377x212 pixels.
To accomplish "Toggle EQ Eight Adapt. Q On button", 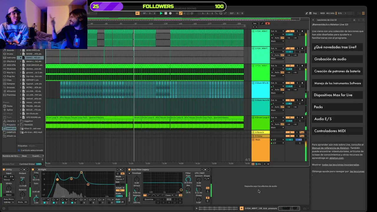I will click(x=120, y=190).
